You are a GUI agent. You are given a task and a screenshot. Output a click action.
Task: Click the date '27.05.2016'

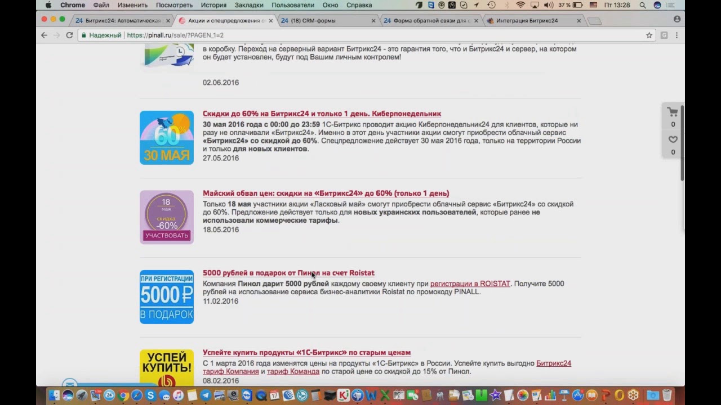tap(221, 158)
